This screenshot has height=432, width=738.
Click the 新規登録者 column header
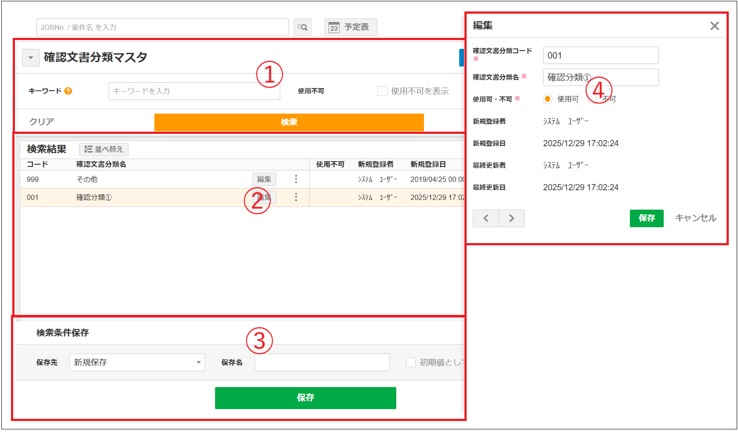click(x=376, y=164)
